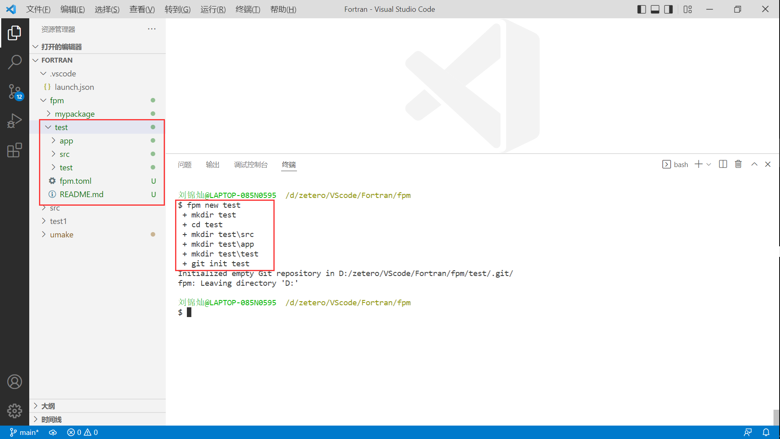The height and width of the screenshot is (439, 780).
Task: Open new terminal launch profile dropdown arrow
Action: pos(709,165)
